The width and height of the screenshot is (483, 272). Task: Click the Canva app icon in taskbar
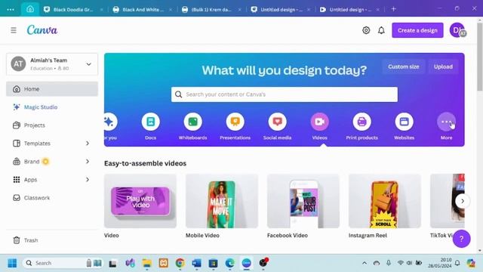pyautogui.click(x=246, y=263)
